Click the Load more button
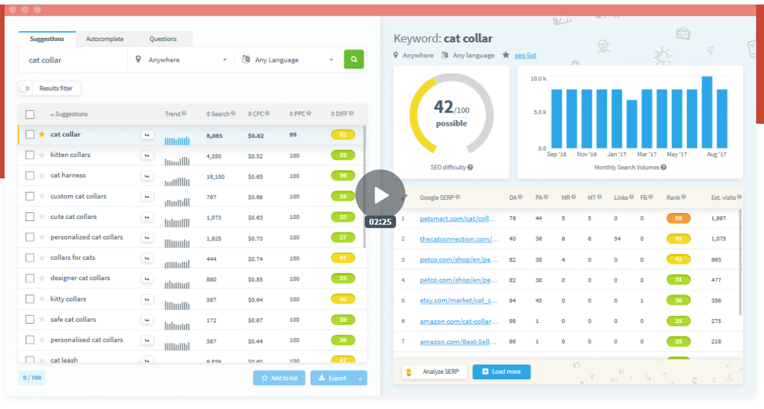The image size is (764, 409). pyautogui.click(x=501, y=372)
